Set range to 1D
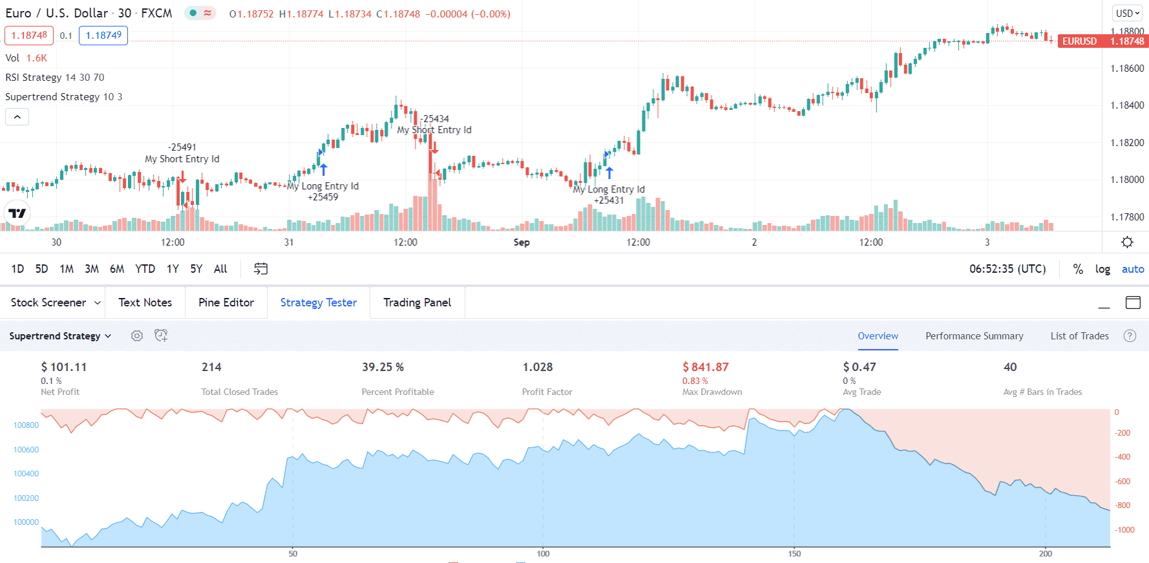Screen dimensions: 1149x563 click(x=17, y=269)
